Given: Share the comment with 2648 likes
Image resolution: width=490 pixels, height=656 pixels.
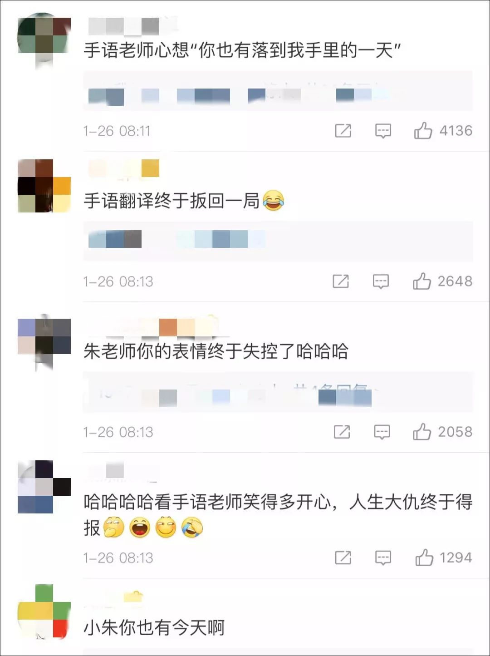Looking at the screenshot, I should 341,281.
